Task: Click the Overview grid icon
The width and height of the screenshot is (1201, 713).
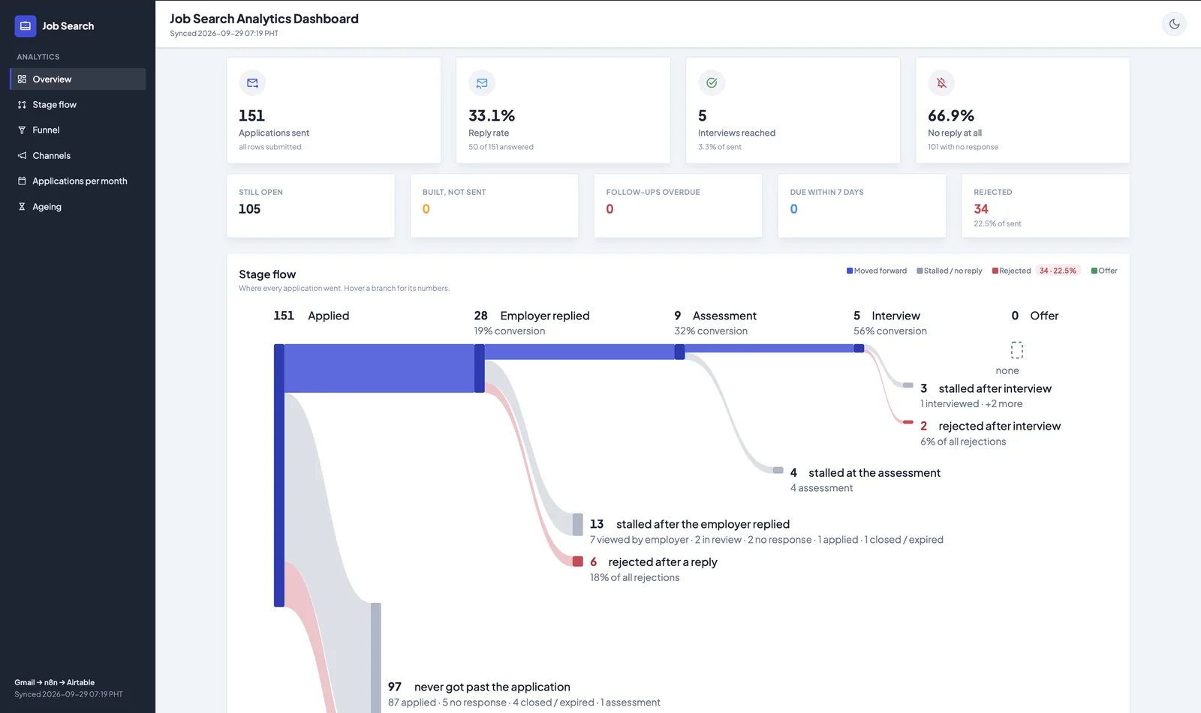Action: point(22,79)
